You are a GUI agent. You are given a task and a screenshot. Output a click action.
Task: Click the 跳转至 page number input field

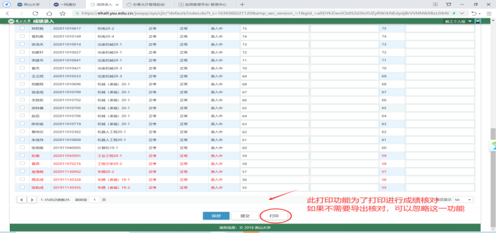[93, 199]
